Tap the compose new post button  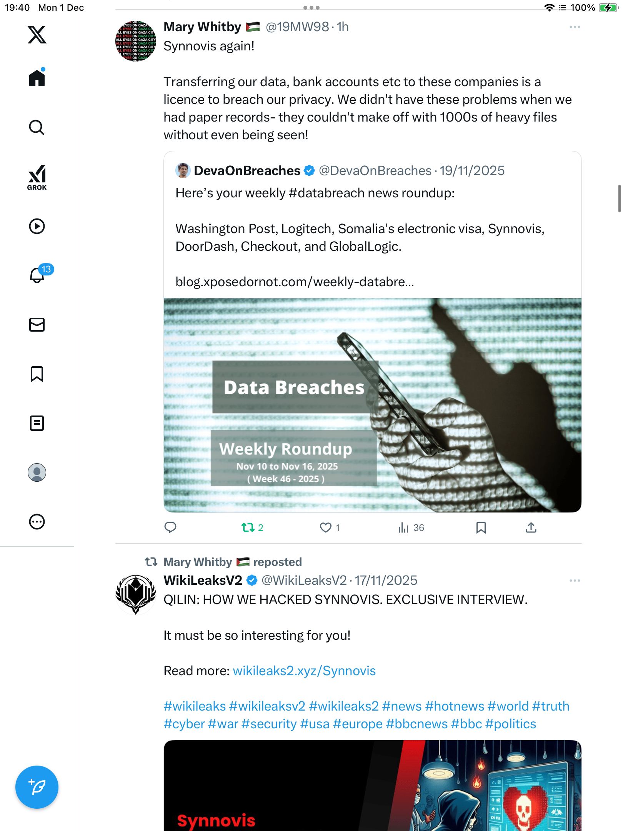pos(37,787)
